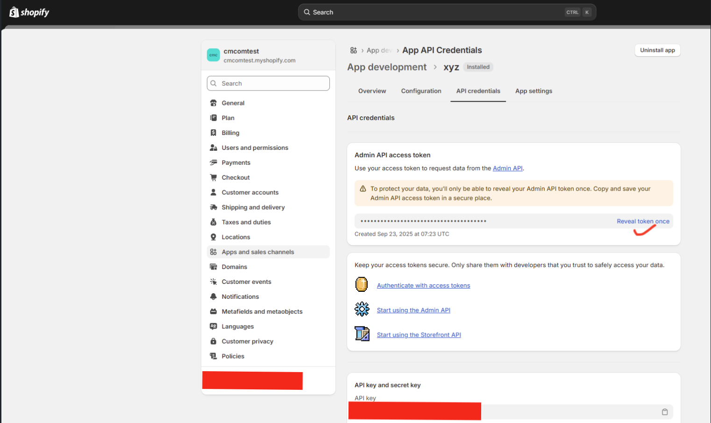Switch to the Overview tab
This screenshot has height=423, width=711.
(372, 91)
